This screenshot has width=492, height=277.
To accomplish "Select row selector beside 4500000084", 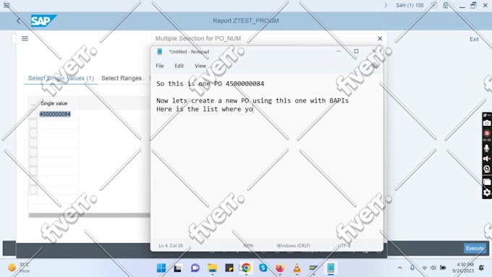I will pyautogui.click(x=33, y=114).
